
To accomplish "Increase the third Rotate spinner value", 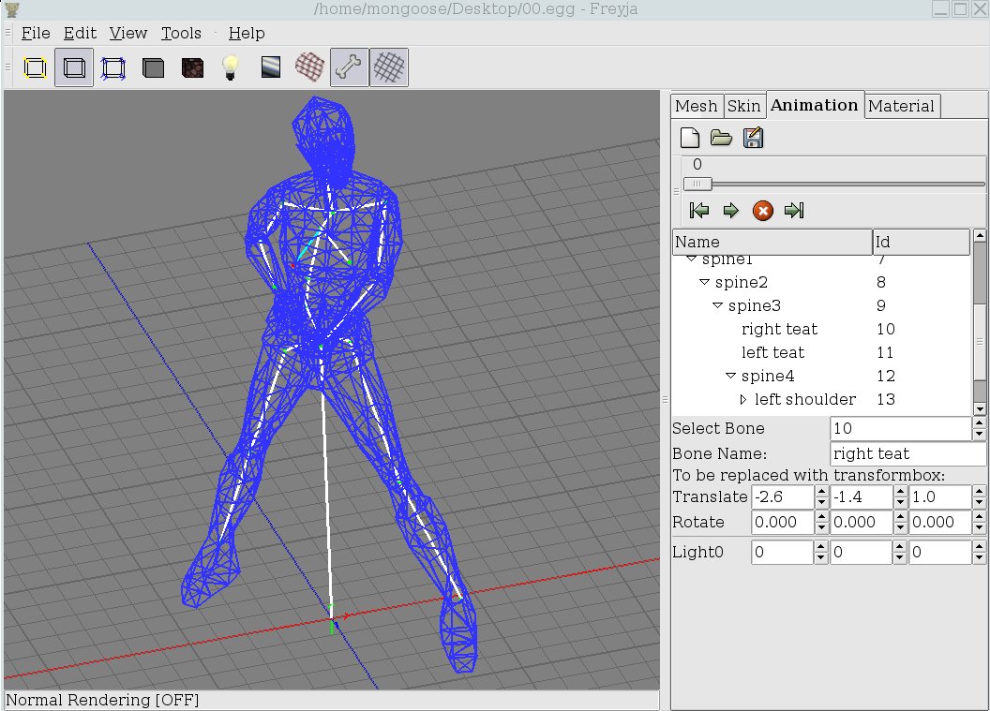I will coord(980,517).
